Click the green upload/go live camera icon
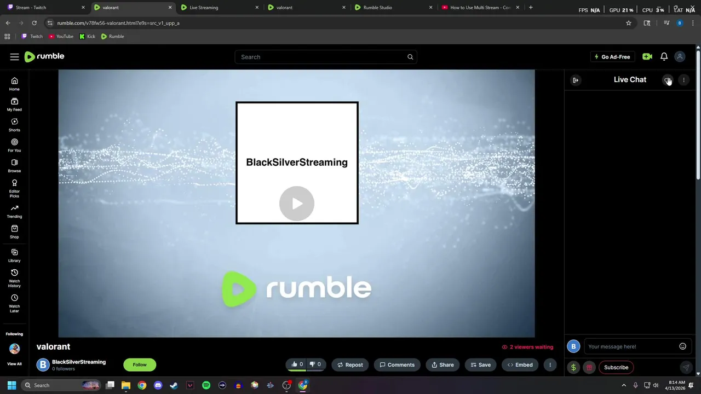701x394 pixels. click(647, 57)
